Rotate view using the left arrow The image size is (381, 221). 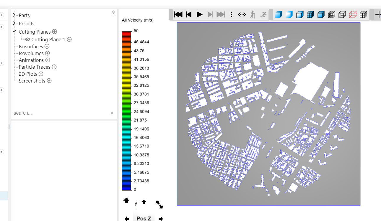127,219
